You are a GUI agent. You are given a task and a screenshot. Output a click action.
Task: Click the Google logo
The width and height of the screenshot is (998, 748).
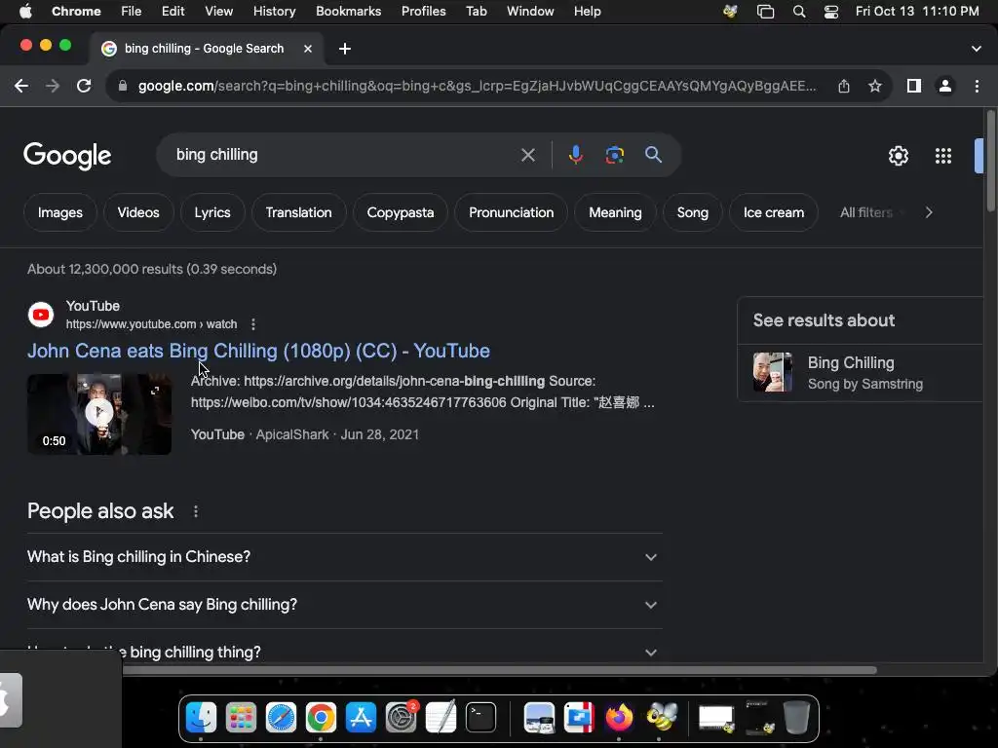[67, 156]
